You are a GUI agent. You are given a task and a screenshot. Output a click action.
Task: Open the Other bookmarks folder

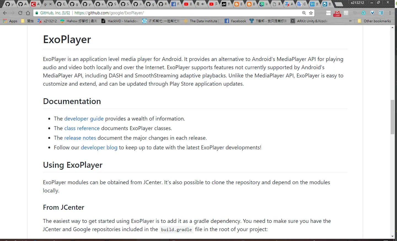(x=374, y=21)
